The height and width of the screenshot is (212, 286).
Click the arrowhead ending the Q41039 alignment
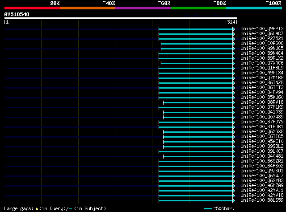coord(234,113)
